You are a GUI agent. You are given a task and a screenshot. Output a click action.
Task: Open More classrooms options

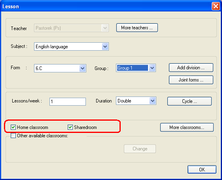tap(187, 127)
